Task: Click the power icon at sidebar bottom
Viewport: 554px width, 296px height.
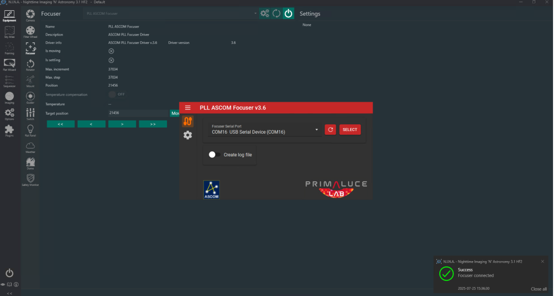Action: pos(9,273)
